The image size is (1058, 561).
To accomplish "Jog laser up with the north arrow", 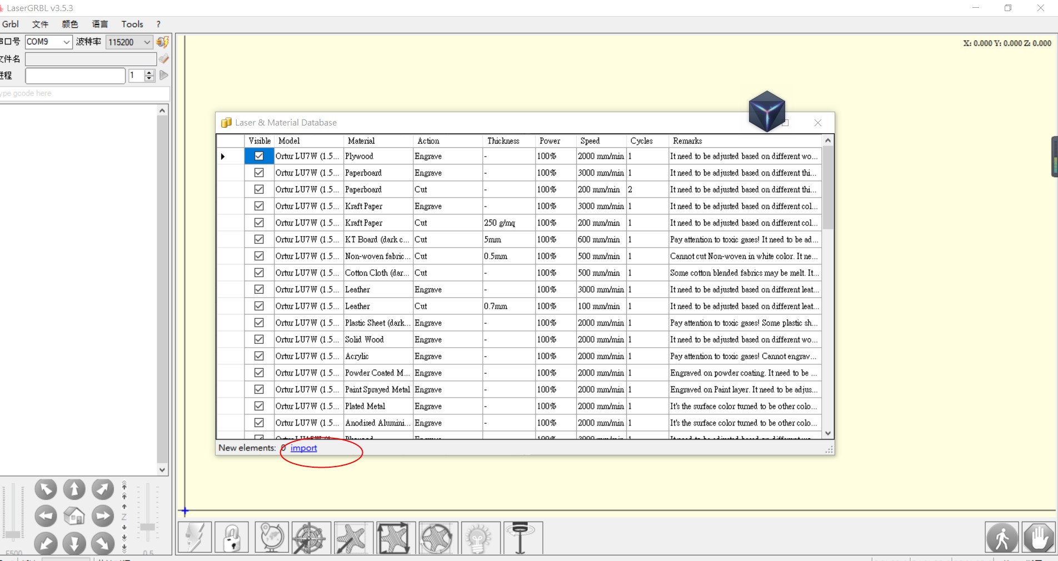I will [74, 489].
